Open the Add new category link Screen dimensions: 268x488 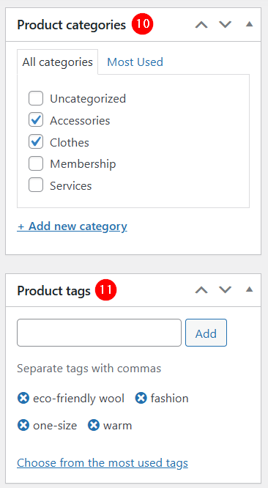(x=72, y=226)
